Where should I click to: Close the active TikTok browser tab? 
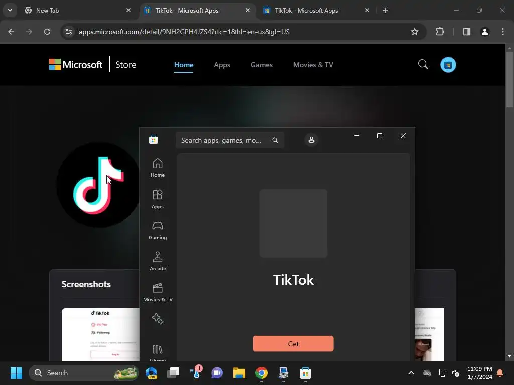[248, 10]
